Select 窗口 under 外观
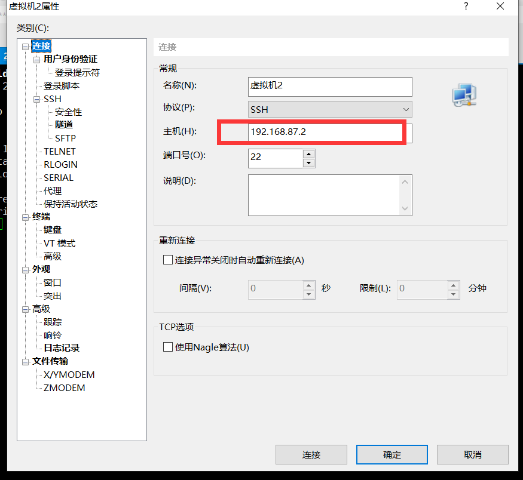 point(53,283)
